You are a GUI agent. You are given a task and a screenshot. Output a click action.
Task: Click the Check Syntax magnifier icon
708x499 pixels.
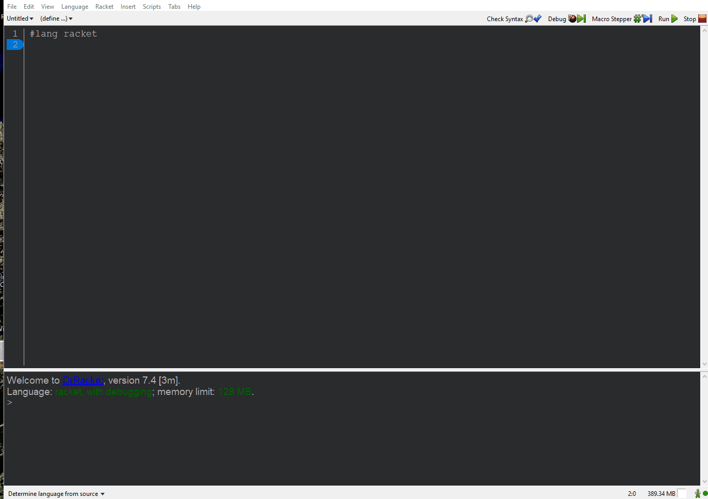(x=530, y=19)
